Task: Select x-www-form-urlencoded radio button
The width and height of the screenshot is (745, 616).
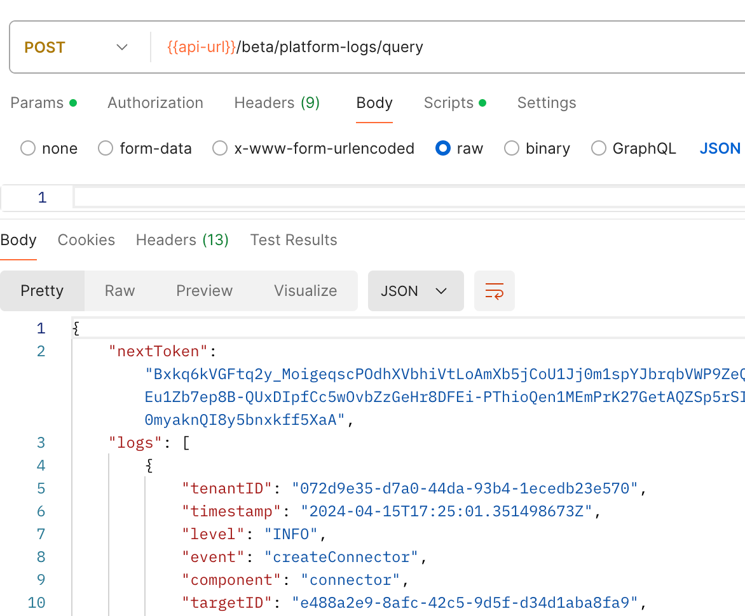Action: point(220,149)
